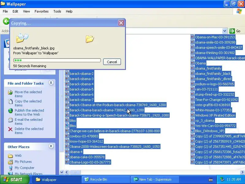Click the Copy the selected items icon
Screen dimensions: 245x184
[x=10, y=102]
